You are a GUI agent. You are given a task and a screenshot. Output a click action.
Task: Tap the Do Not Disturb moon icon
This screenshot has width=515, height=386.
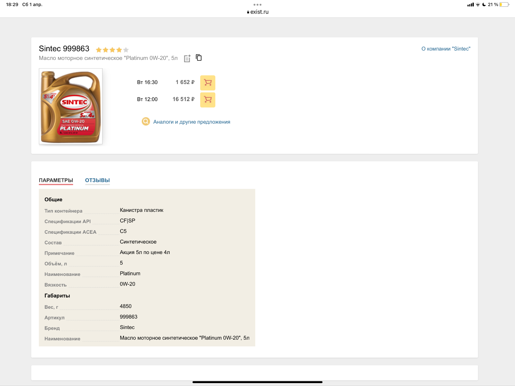pyautogui.click(x=484, y=5)
